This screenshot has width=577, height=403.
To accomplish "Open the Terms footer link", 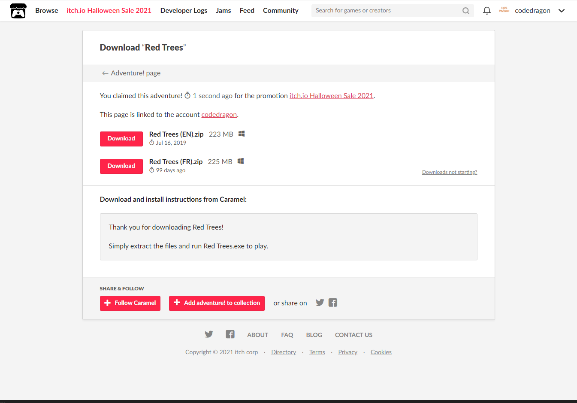I will pos(317,352).
